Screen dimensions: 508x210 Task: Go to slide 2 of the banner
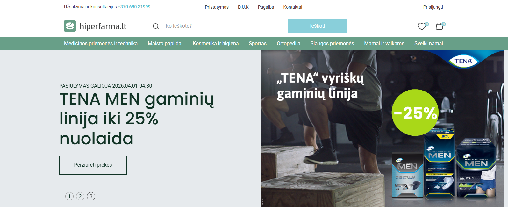click(80, 196)
